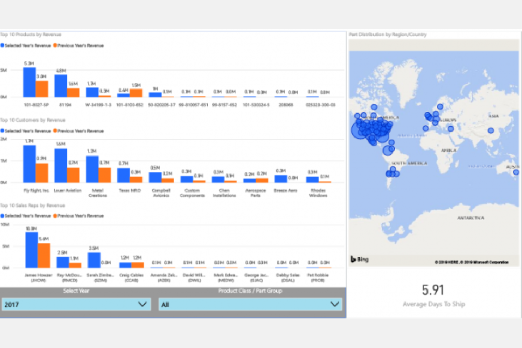Select the Top 10 Products by Revenue title
Viewport: 522px width, 348px height.
[x=31, y=35]
